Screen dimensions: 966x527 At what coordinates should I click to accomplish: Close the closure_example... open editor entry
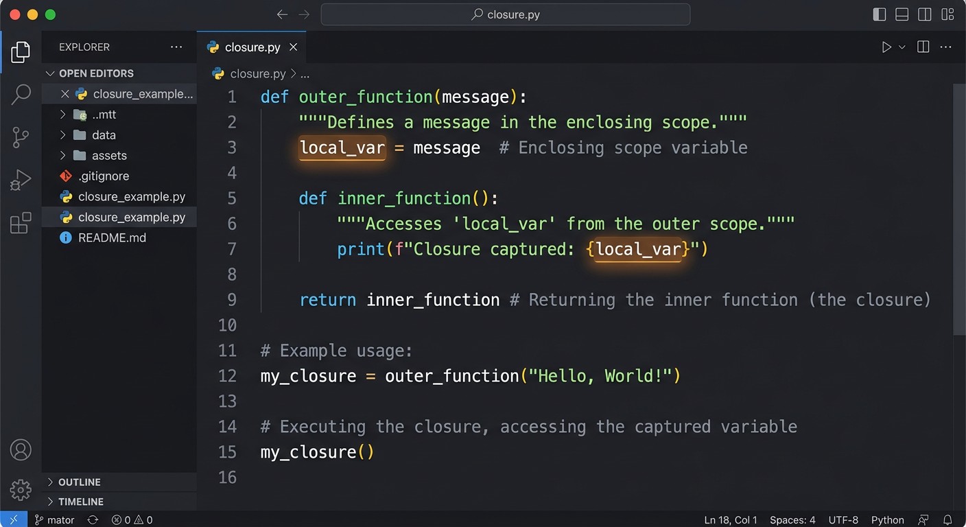(65, 94)
